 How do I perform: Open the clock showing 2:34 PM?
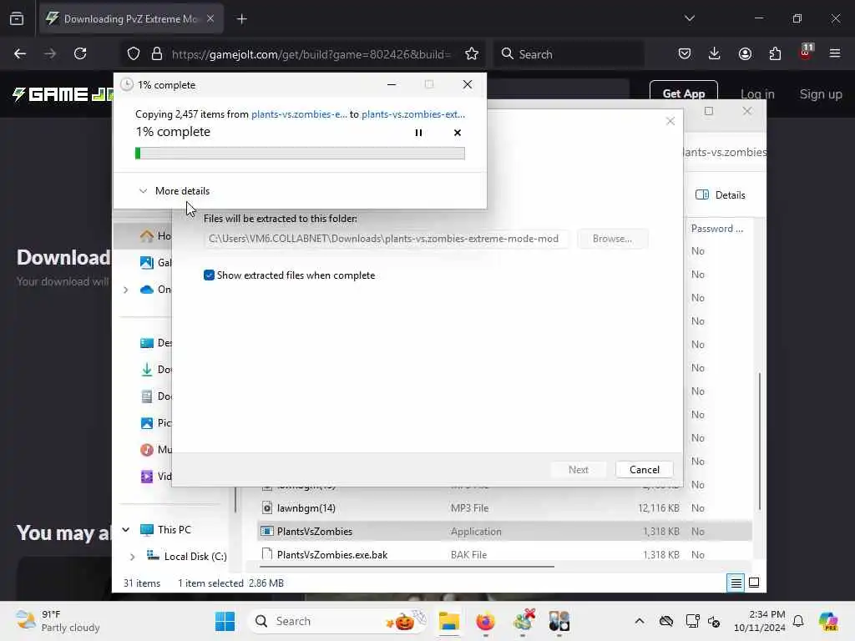tap(759, 621)
